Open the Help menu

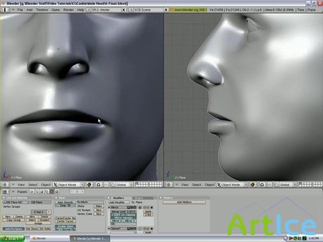click(x=81, y=10)
